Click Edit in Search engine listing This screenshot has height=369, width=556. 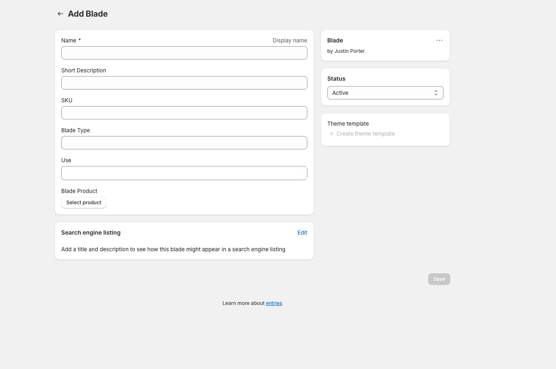(x=302, y=233)
